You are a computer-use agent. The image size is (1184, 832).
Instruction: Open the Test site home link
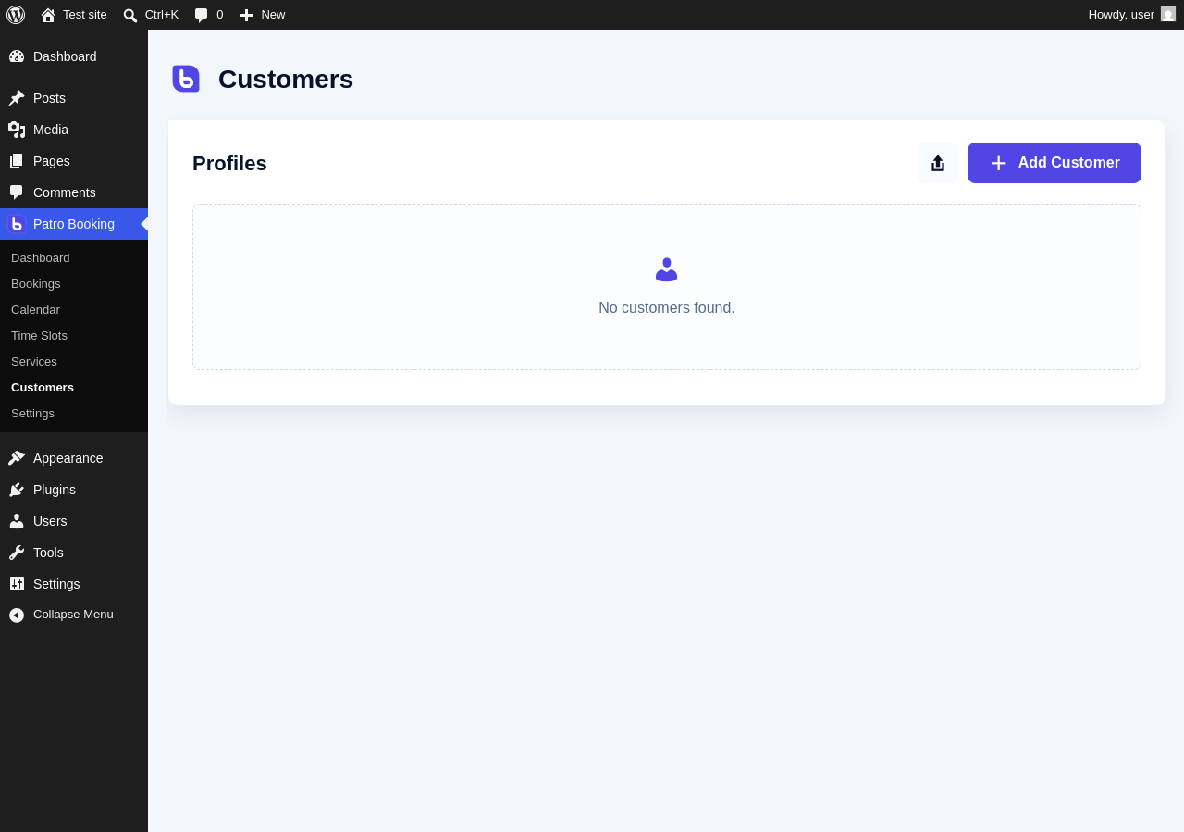point(74,15)
